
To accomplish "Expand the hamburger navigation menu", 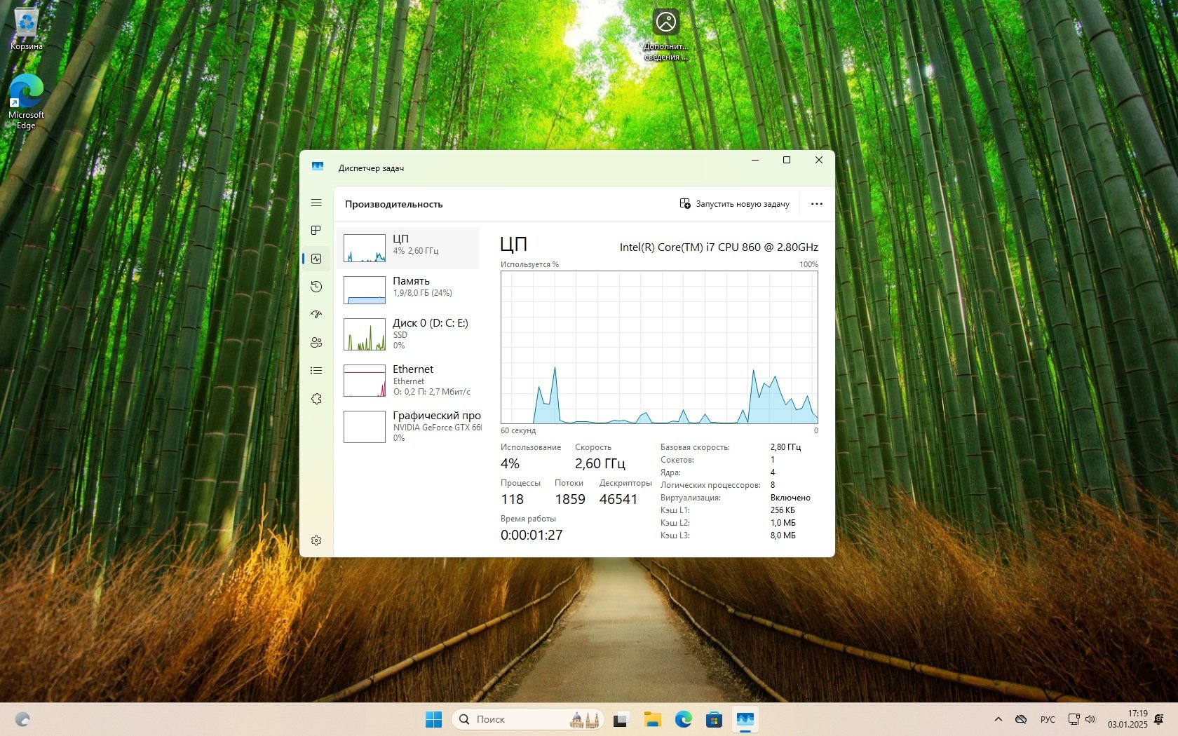I will [316, 203].
